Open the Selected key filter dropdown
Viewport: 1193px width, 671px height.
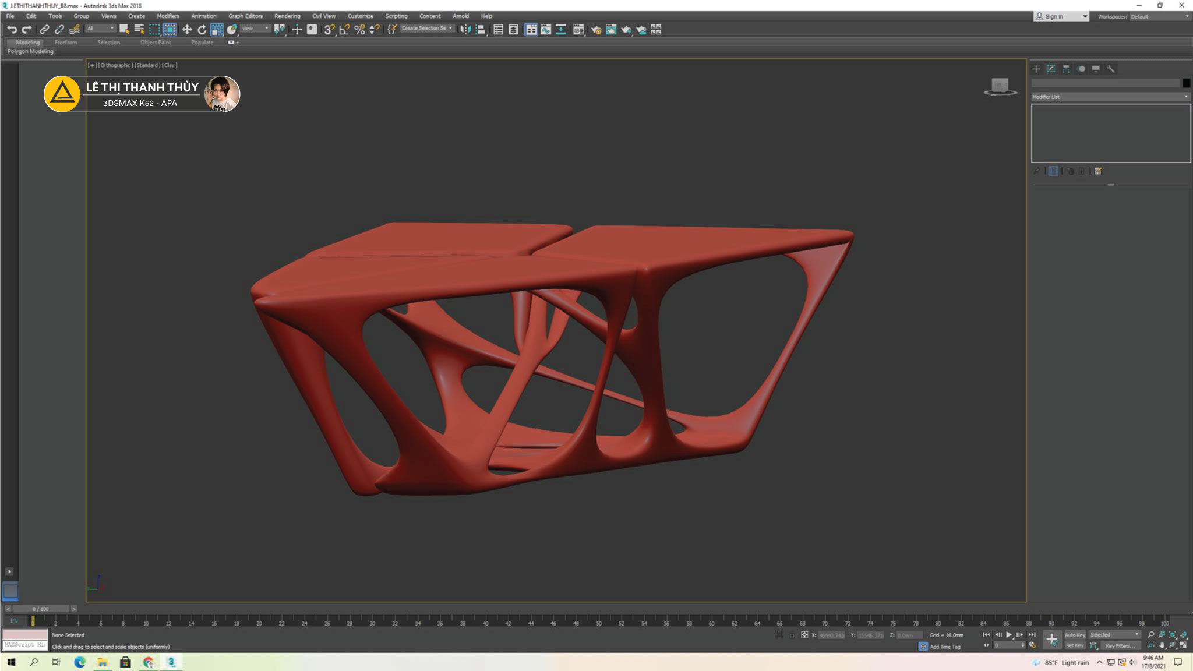pos(1114,635)
